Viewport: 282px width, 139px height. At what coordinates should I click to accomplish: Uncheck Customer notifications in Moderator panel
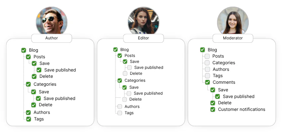pyautogui.click(x=213, y=110)
